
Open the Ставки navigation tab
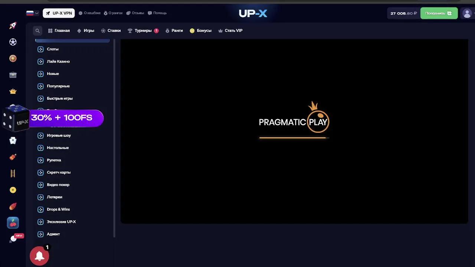coord(111,31)
